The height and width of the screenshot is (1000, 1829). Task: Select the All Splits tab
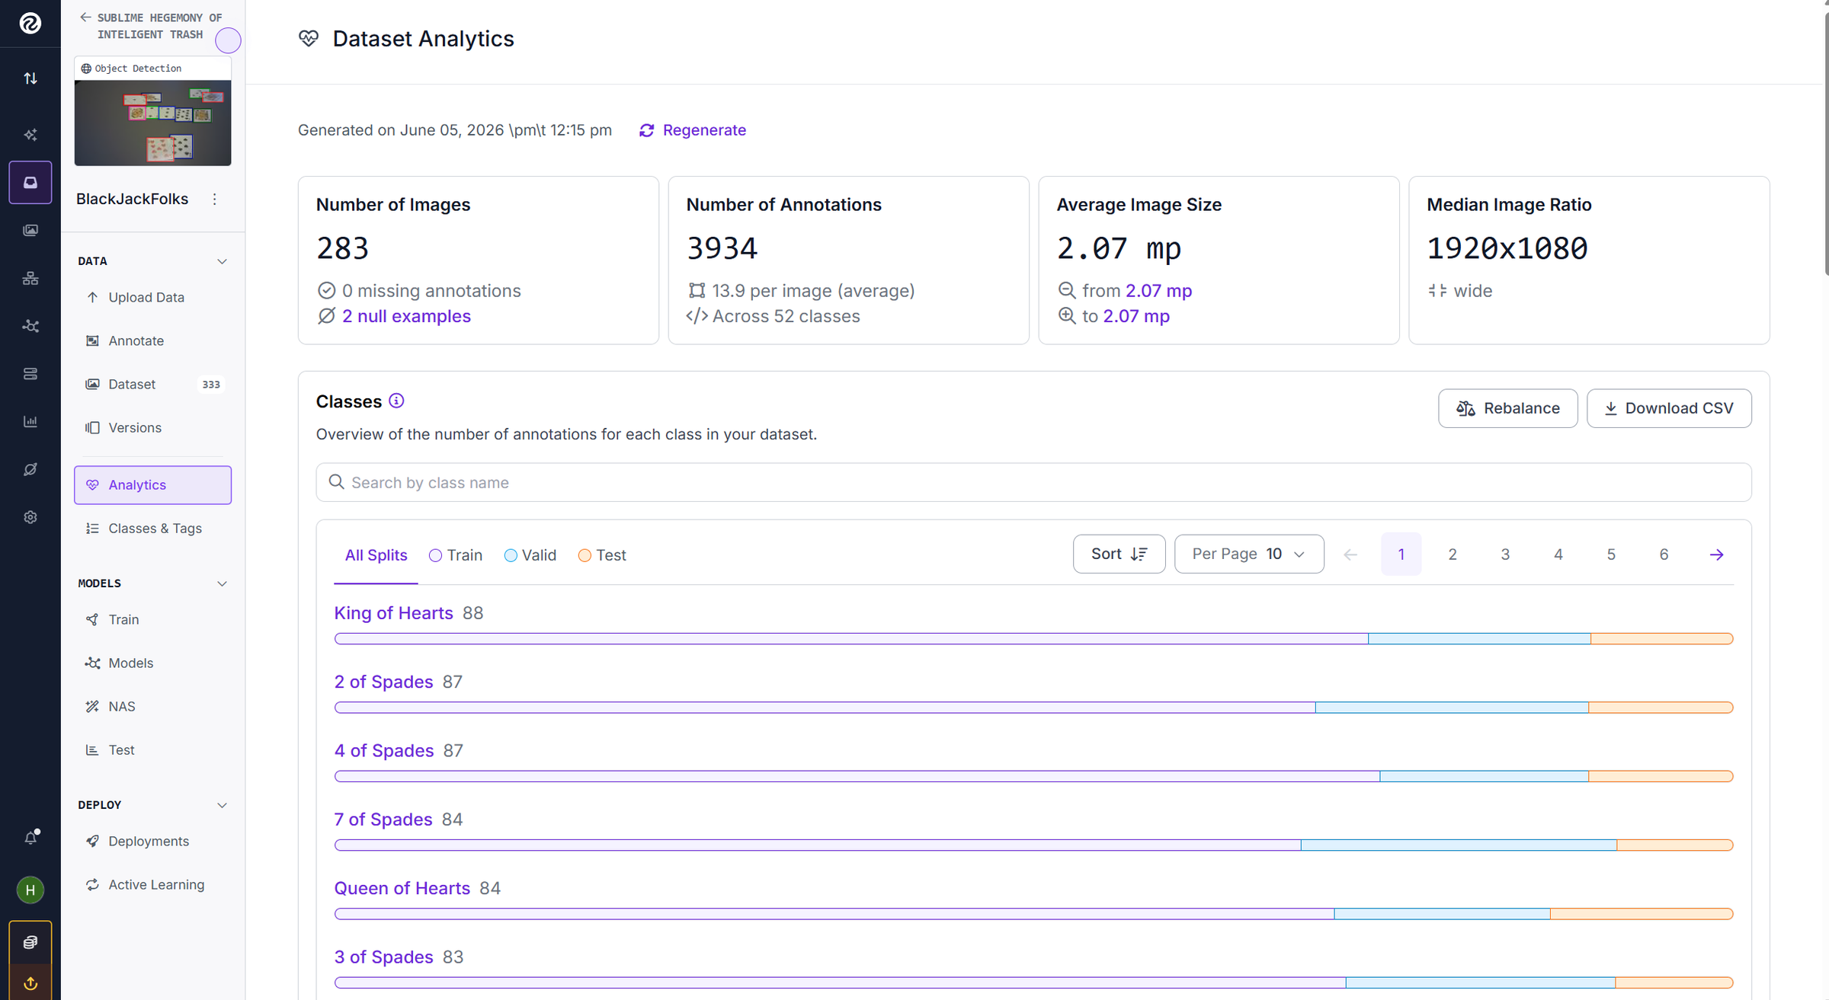[376, 555]
